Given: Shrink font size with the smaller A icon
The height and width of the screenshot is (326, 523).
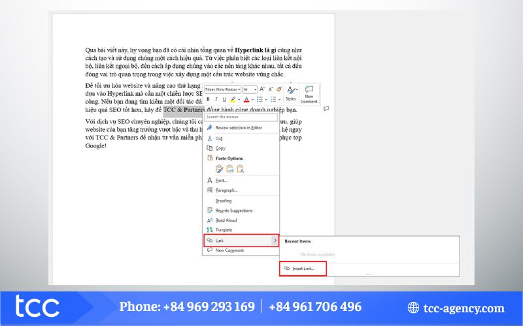Looking at the screenshot, I should pos(271,89).
